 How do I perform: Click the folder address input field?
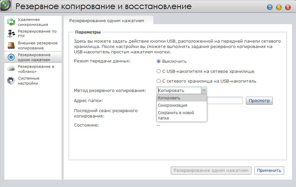[x=224, y=101]
